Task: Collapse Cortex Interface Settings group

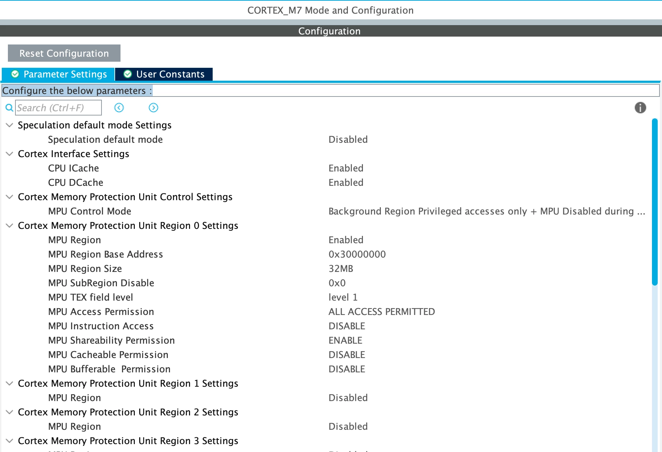Action: pos(10,154)
